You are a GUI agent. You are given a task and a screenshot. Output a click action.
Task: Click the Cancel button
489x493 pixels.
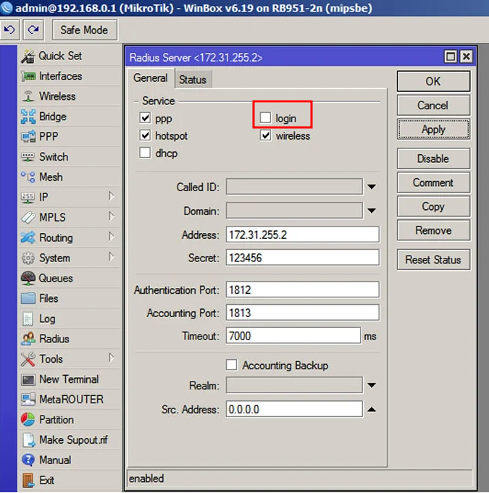[x=433, y=105]
